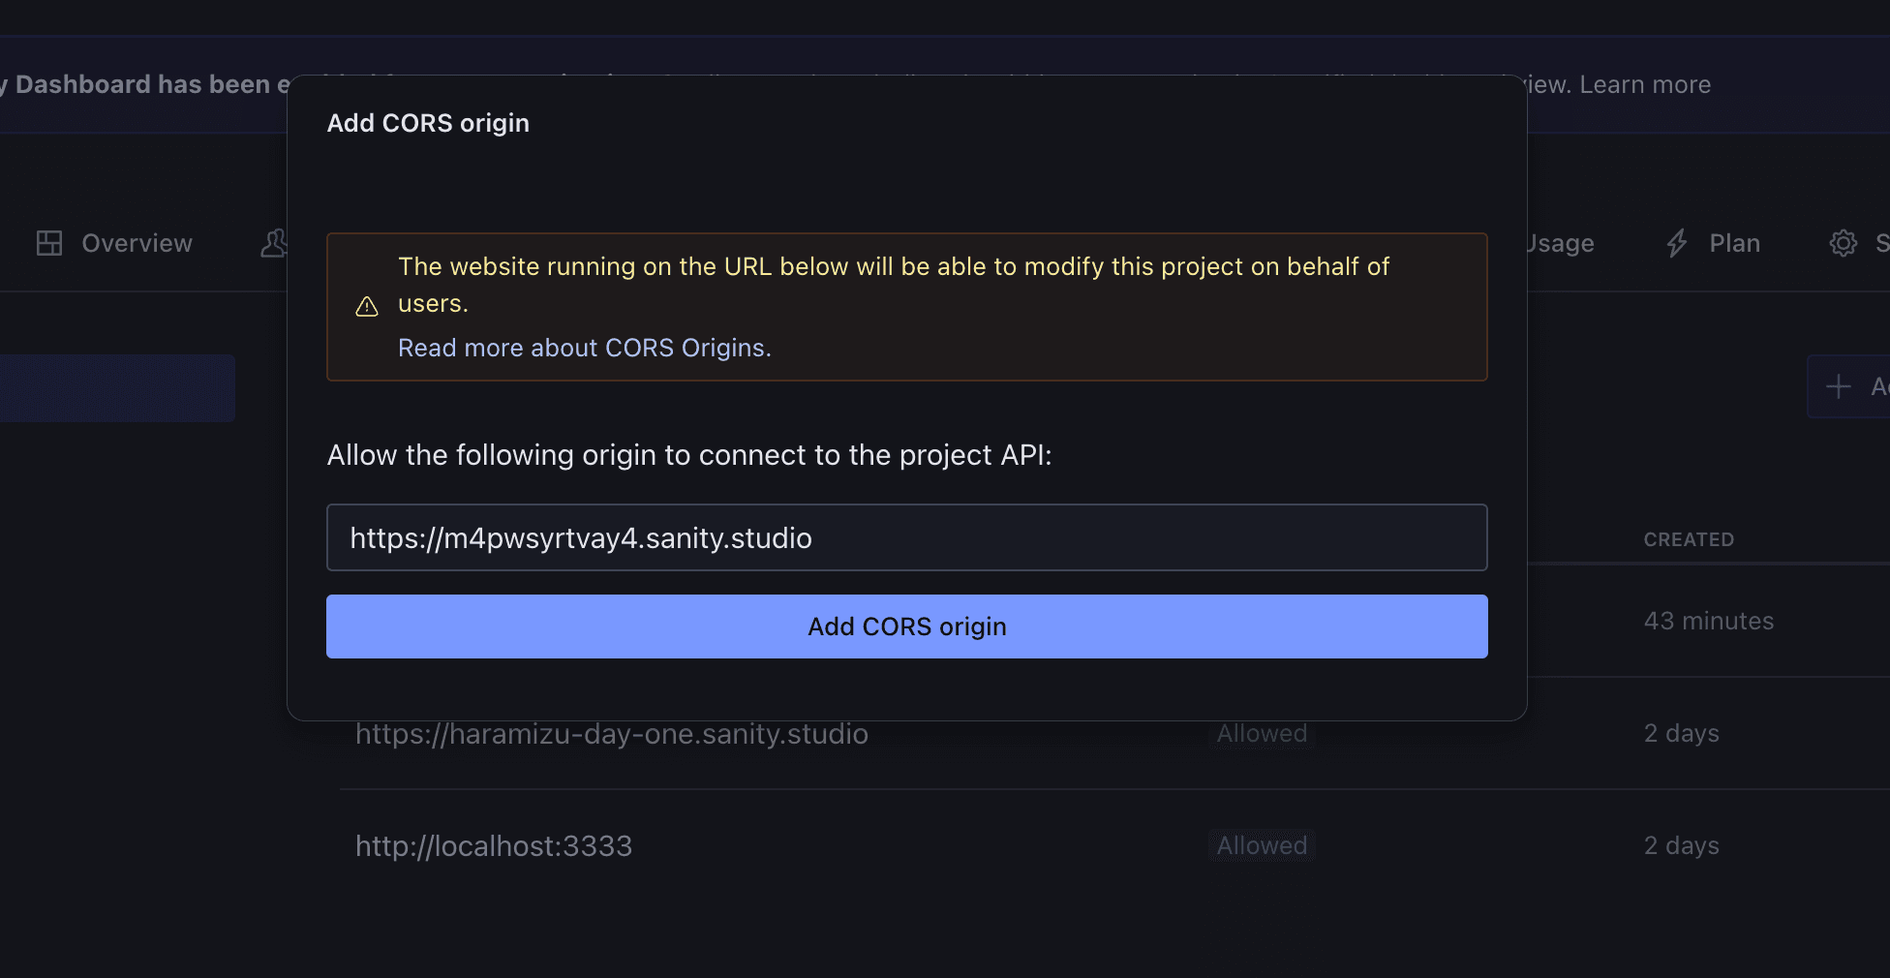Select the haramizu-day-one.sanity.studio origin row
Screen dimensions: 1890x978
point(611,734)
